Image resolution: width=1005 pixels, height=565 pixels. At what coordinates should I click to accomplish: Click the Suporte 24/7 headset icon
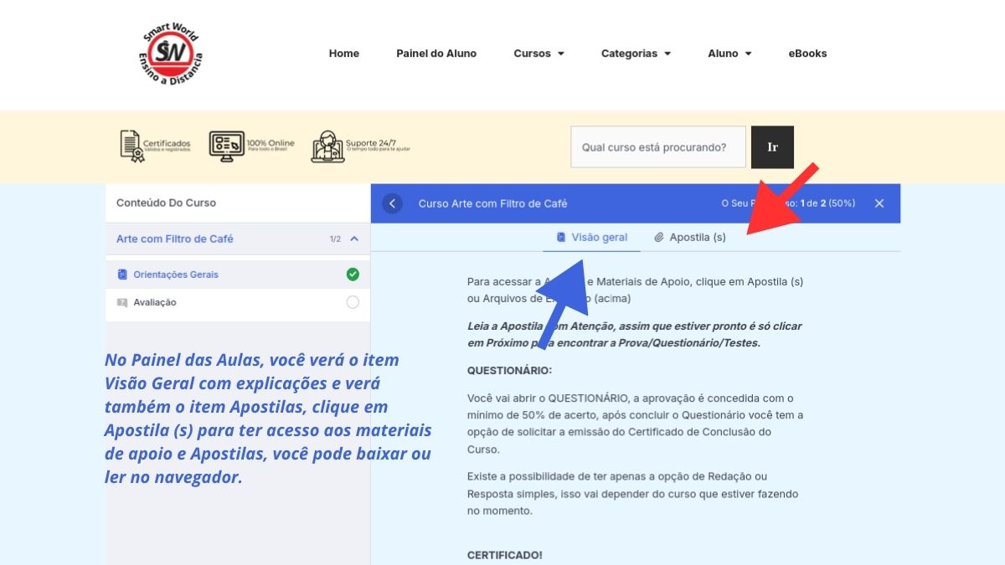[x=327, y=146]
